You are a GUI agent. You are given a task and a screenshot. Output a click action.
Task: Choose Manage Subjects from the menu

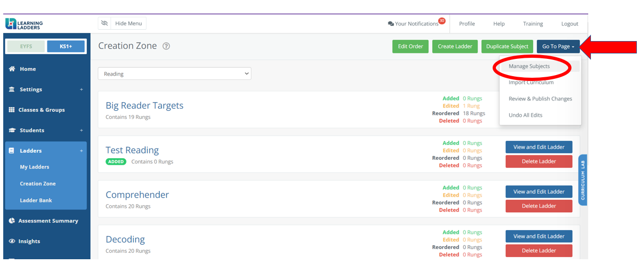tap(529, 66)
